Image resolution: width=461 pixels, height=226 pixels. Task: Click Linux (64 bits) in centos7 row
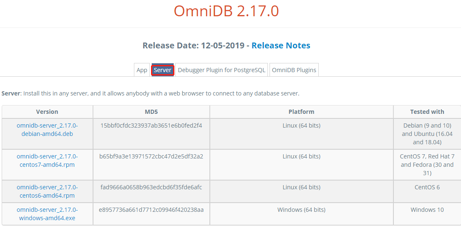[301, 156]
